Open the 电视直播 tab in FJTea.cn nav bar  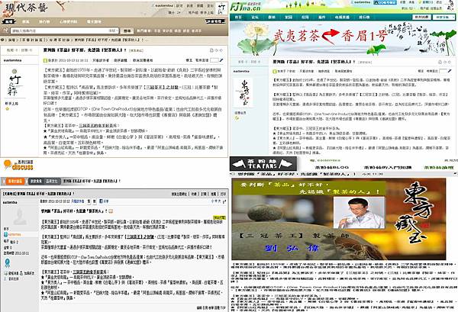[342, 18]
